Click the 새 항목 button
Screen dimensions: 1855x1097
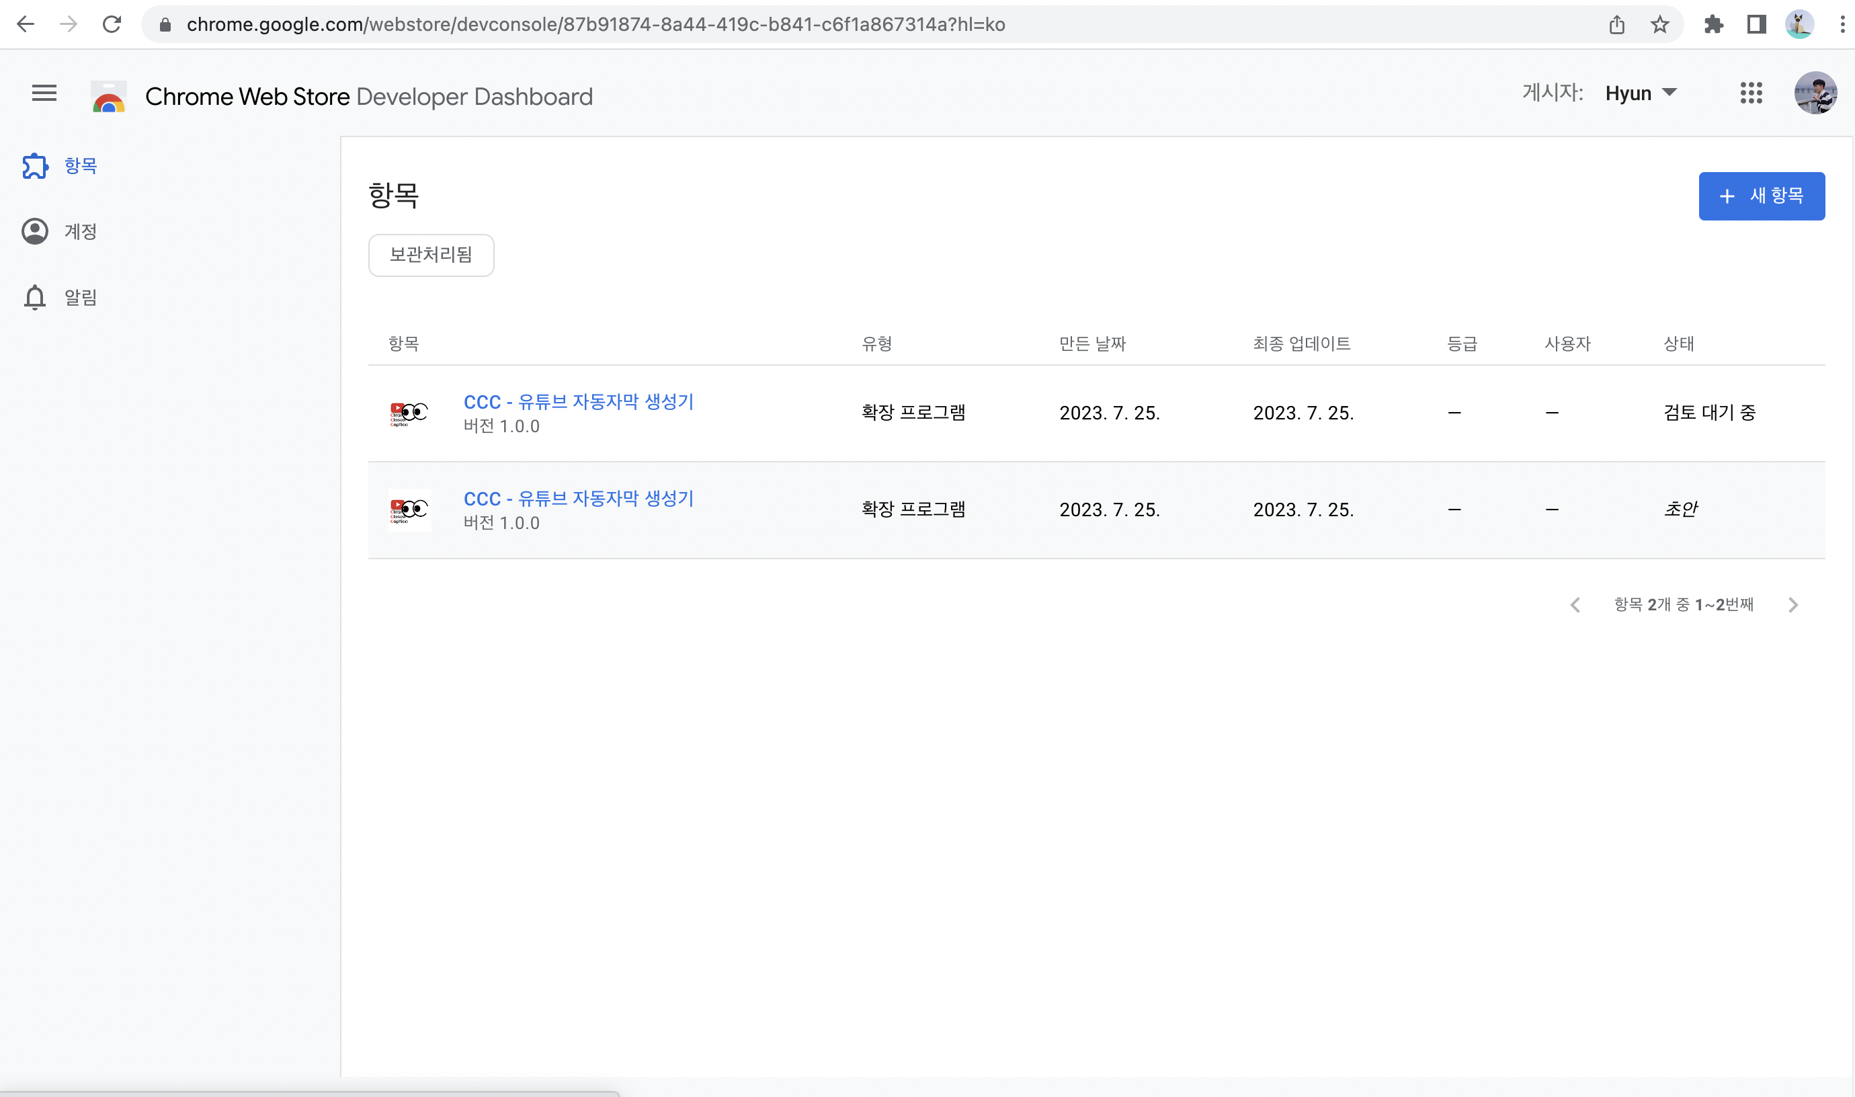(x=1761, y=196)
